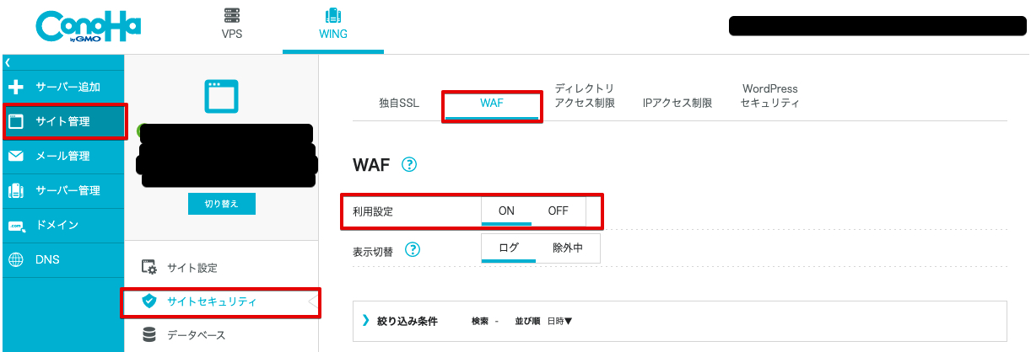Click the ConoHa by GMO logo
Viewport: 1031px width, 352px height.
88,29
